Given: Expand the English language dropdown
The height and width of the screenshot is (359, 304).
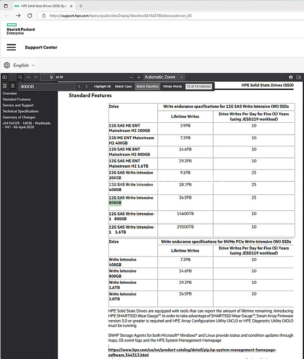Looking at the screenshot, I should (x=24, y=65).
